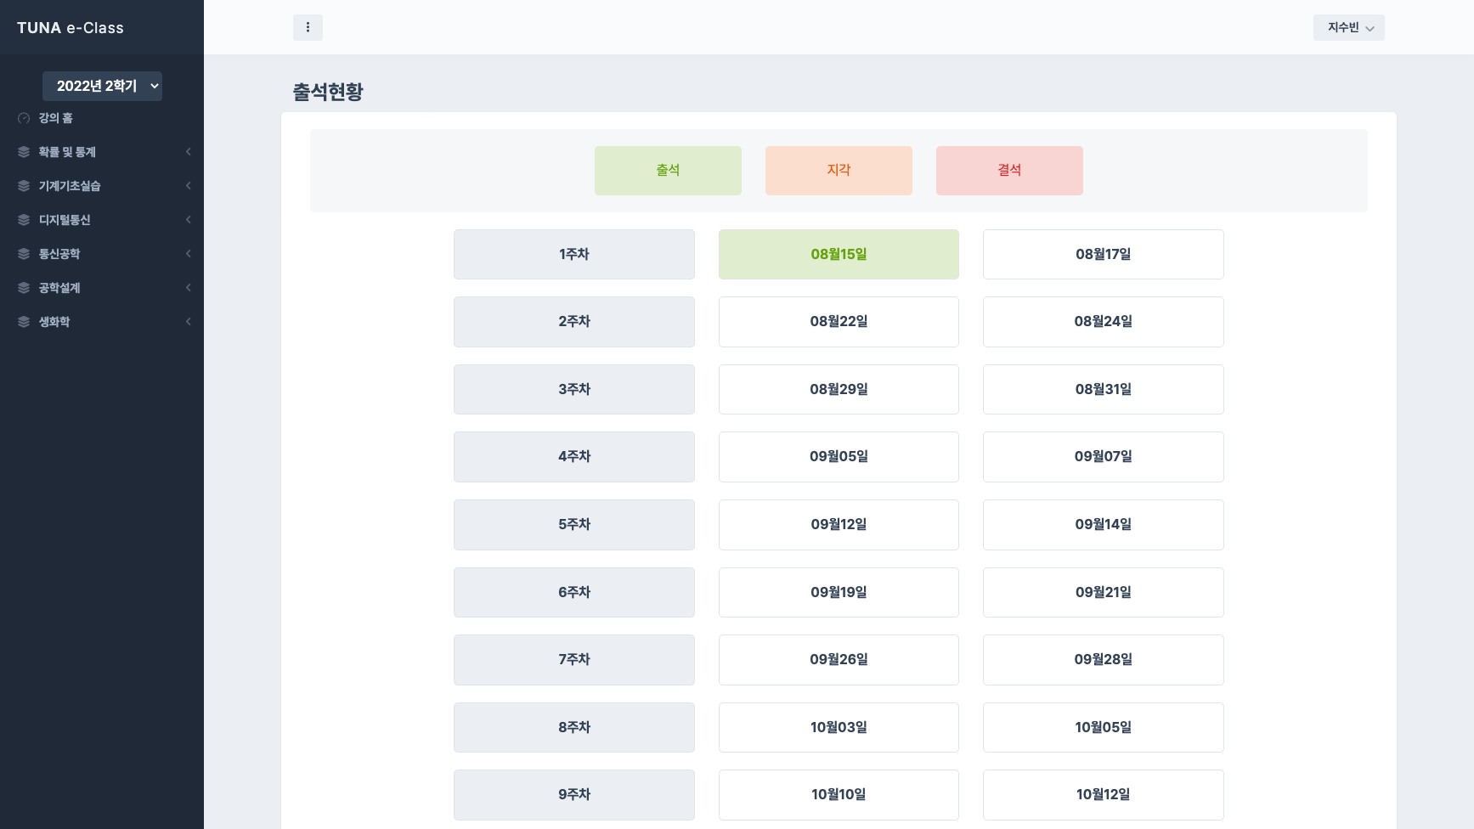Select the 09월05일 attendance cell
This screenshot has height=829, width=1474.
pos(839,457)
